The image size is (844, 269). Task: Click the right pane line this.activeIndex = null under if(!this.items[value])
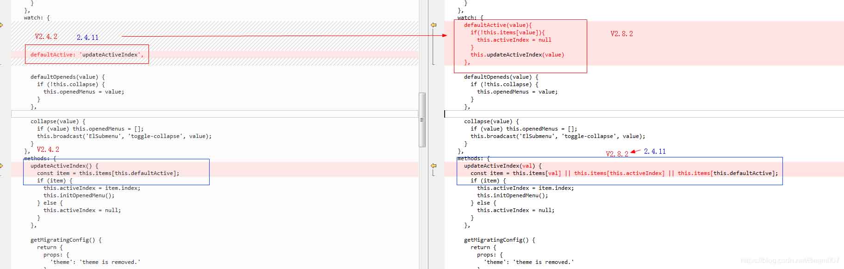[514, 40]
